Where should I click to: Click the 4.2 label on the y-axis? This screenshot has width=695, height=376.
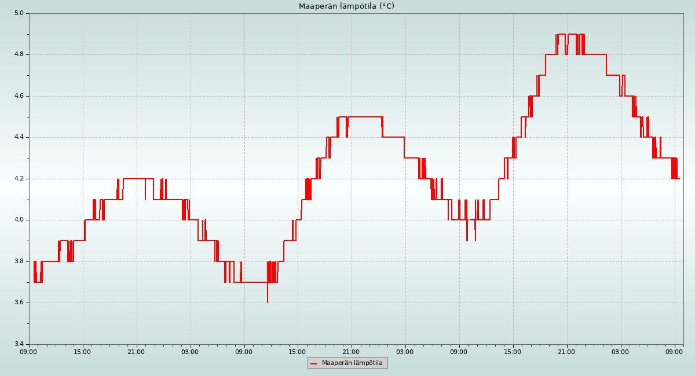click(19, 179)
